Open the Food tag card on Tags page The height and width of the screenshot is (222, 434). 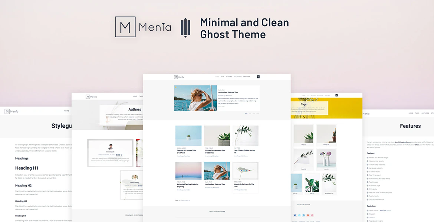[303, 159]
